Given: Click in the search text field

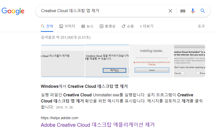Looking at the screenshot, I should [x=103, y=11].
